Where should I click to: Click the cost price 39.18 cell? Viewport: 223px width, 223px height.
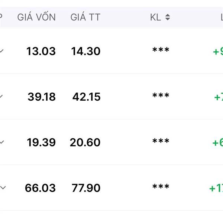pyautogui.click(x=41, y=97)
